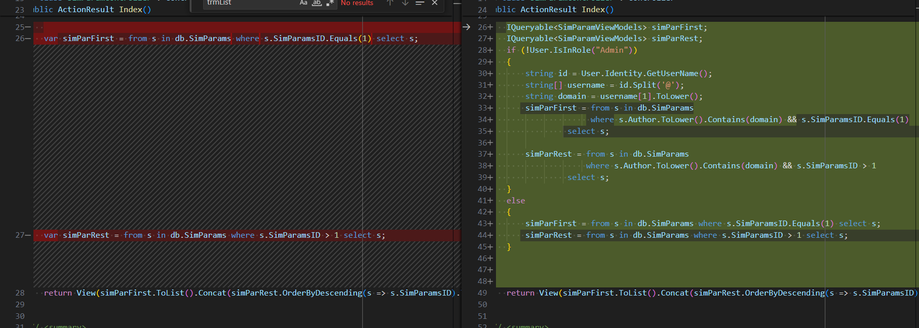Viewport: 919px width, 328px height.
Task: Go to previous match arrow
Action: [390, 3]
